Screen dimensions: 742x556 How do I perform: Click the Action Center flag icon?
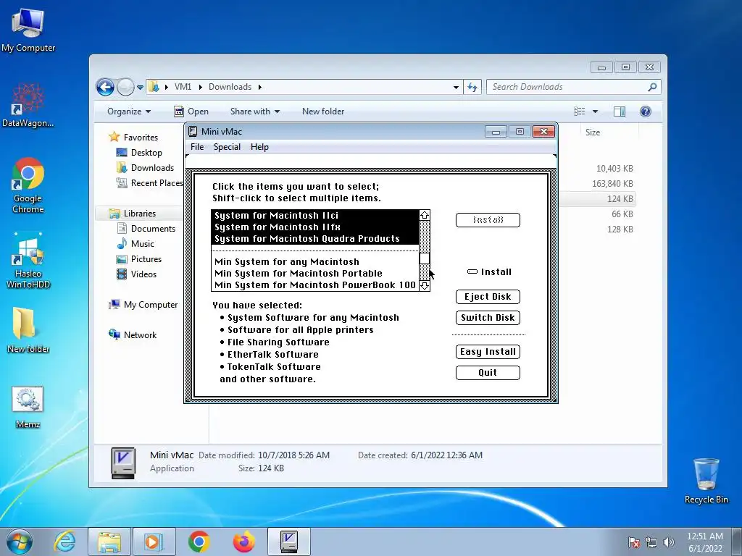coord(634,542)
